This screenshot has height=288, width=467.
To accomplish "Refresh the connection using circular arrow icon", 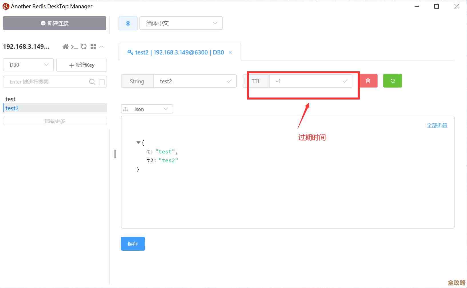I will [x=84, y=46].
